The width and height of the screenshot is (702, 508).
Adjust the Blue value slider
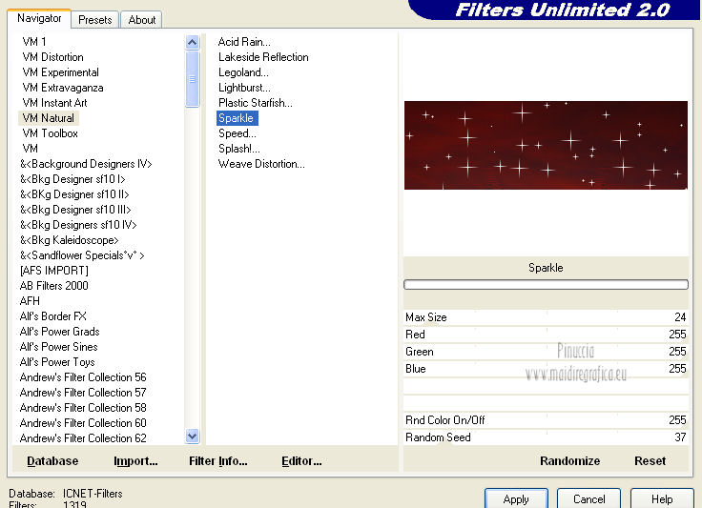[x=546, y=369]
